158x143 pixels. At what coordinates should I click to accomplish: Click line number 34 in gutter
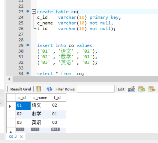(x=21, y=74)
